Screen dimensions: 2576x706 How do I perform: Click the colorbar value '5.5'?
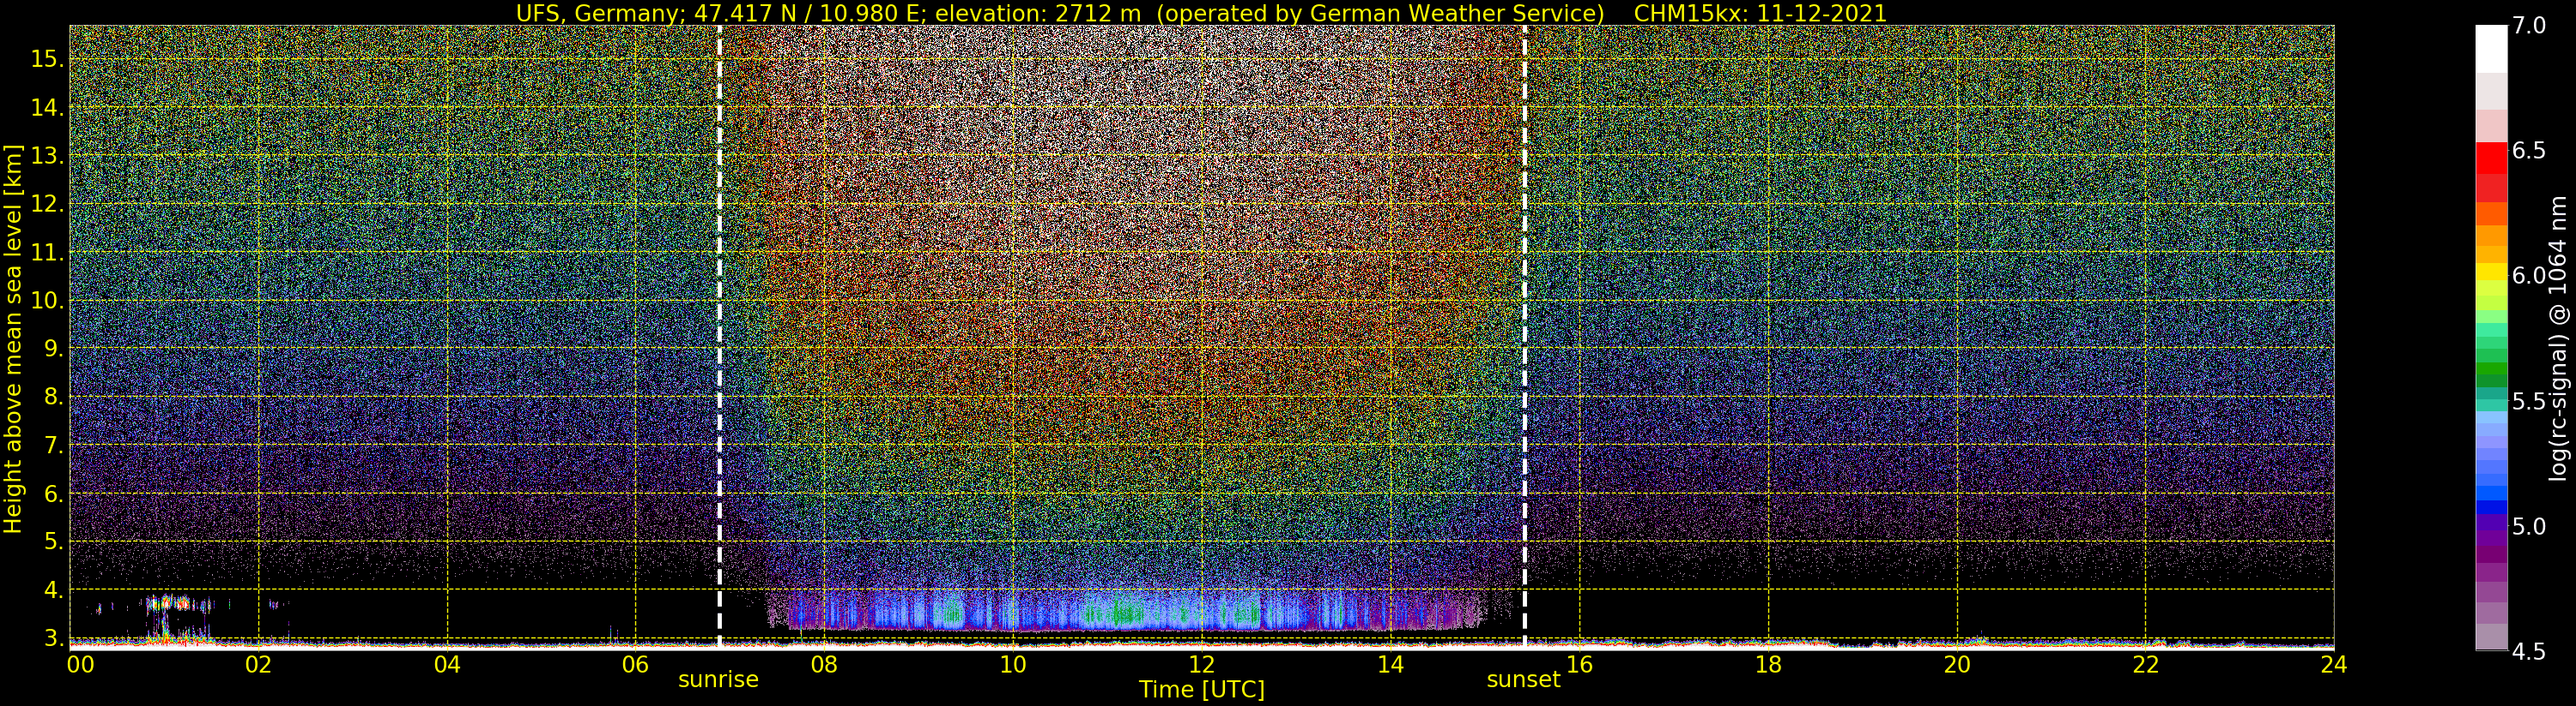[2529, 402]
